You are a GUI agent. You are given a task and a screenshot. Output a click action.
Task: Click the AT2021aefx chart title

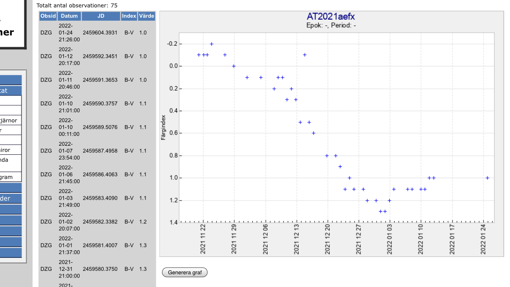tap(331, 17)
